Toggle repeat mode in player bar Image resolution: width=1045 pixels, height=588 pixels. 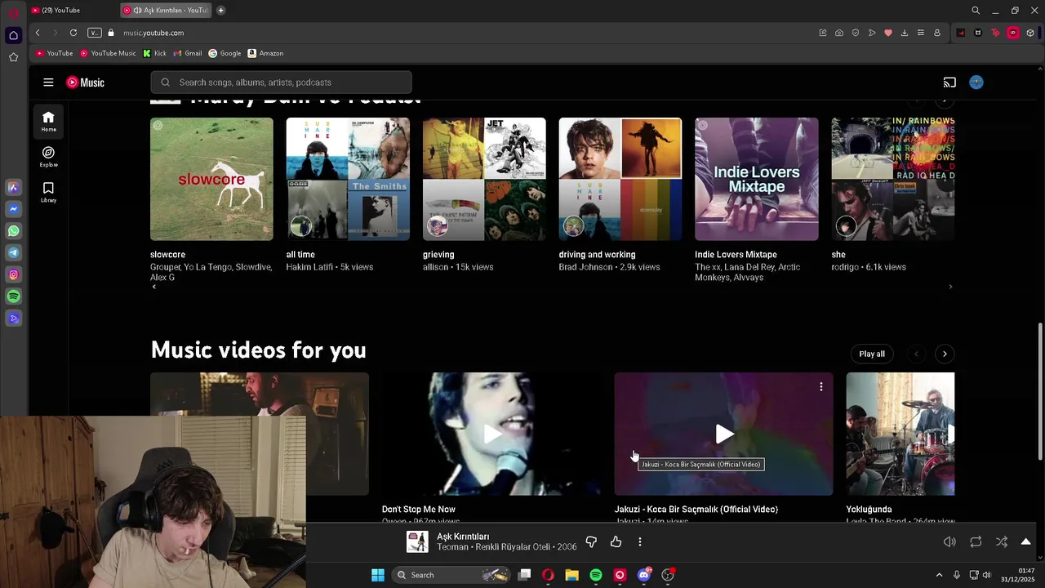[976, 541]
